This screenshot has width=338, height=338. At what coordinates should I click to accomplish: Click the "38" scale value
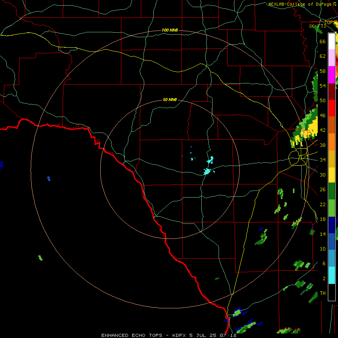[323, 145]
